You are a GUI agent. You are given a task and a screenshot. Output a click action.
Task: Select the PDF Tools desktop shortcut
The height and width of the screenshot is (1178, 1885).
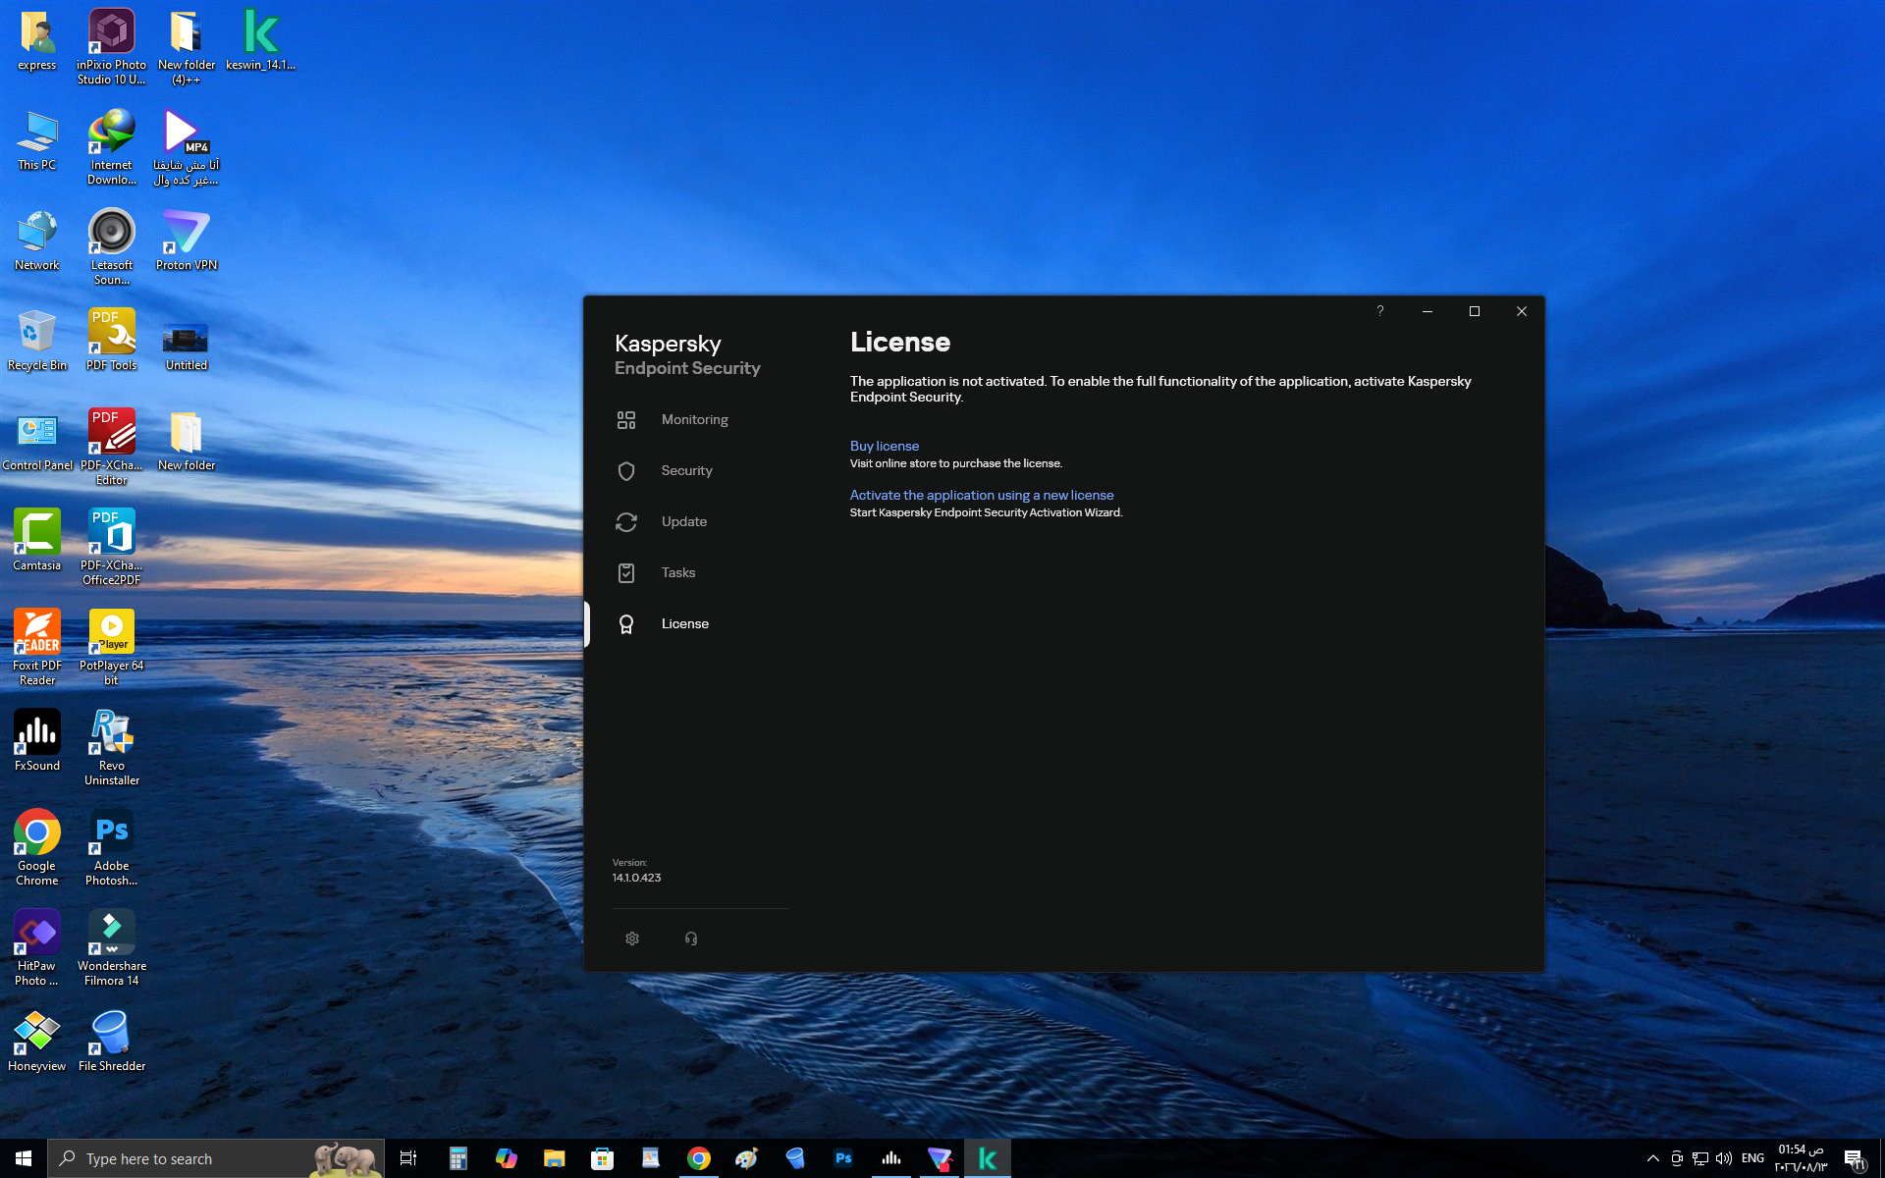[112, 342]
